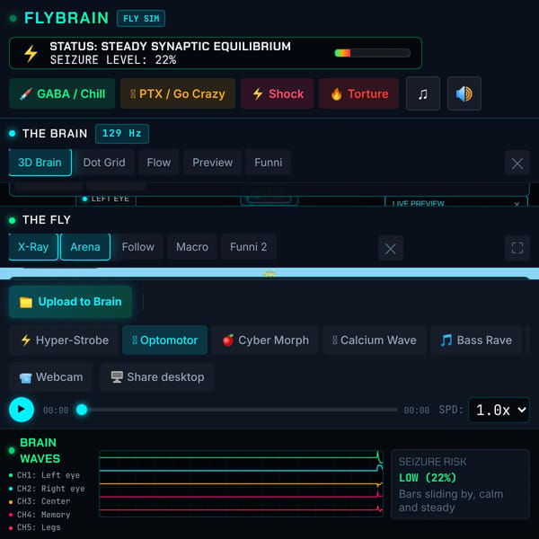Image resolution: width=539 pixels, height=539 pixels.
Task: Select Hyper-Strobe stimulus
Action: click(65, 340)
